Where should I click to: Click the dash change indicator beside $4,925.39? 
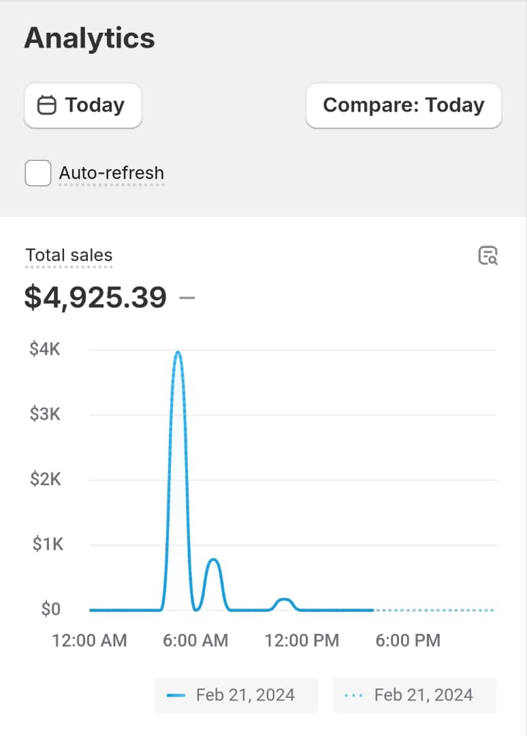(x=187, y=298)
